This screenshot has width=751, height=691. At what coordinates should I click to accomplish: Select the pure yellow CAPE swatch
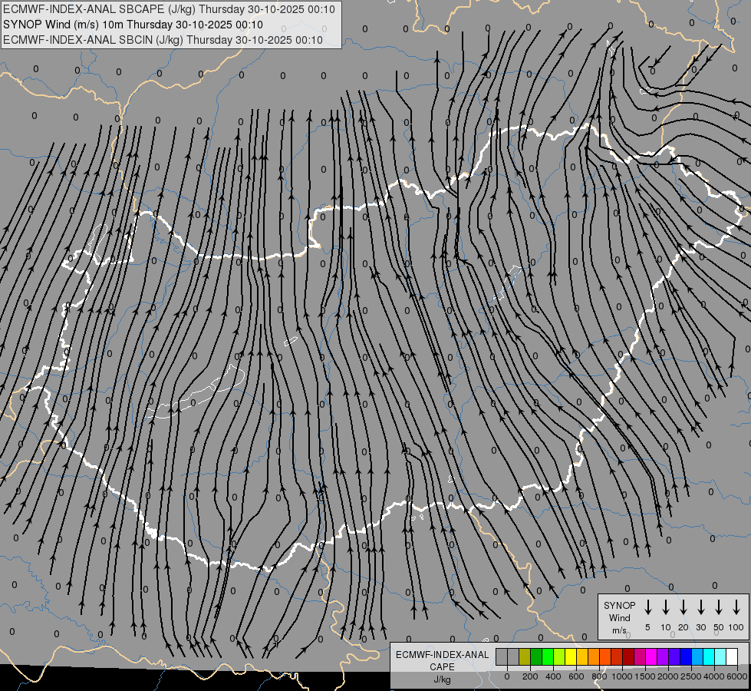[571, 656]
